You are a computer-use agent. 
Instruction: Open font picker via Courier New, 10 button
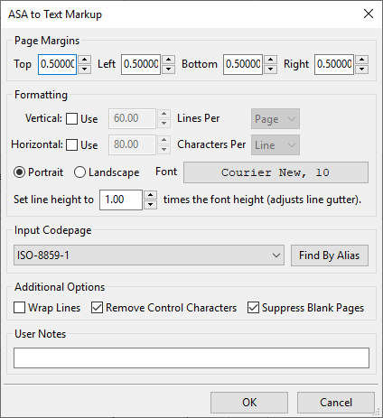click(x=276, y=172)
